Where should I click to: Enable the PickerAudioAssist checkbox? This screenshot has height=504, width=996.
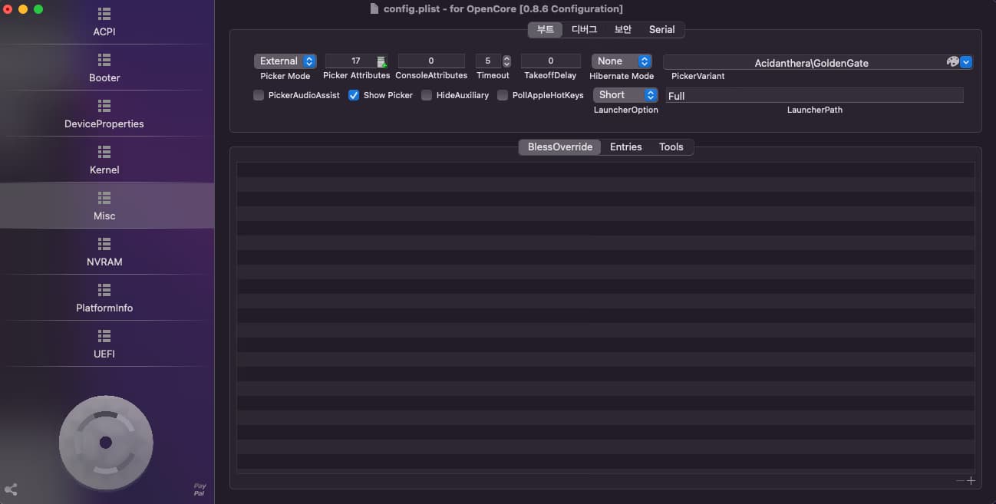click(x=259, y=95)
